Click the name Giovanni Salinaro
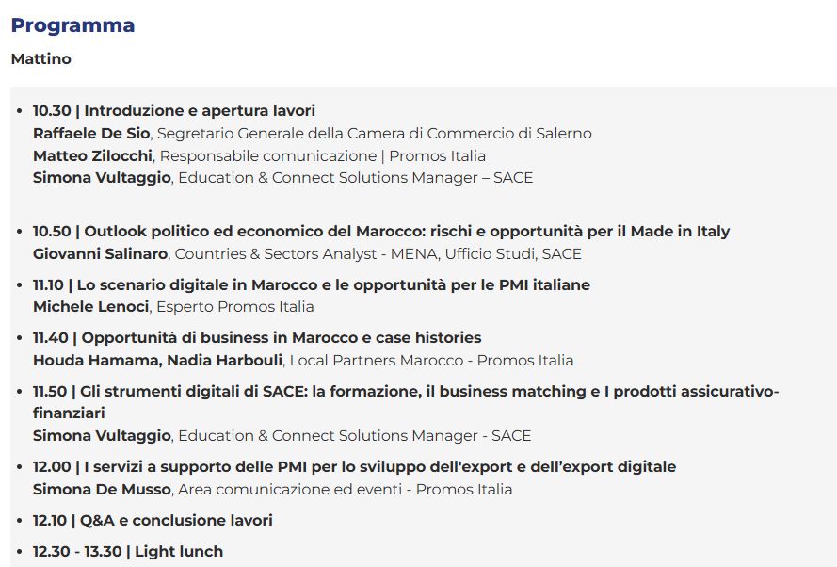The height and width of the screenshot is (567, 837). click(100, 253)
